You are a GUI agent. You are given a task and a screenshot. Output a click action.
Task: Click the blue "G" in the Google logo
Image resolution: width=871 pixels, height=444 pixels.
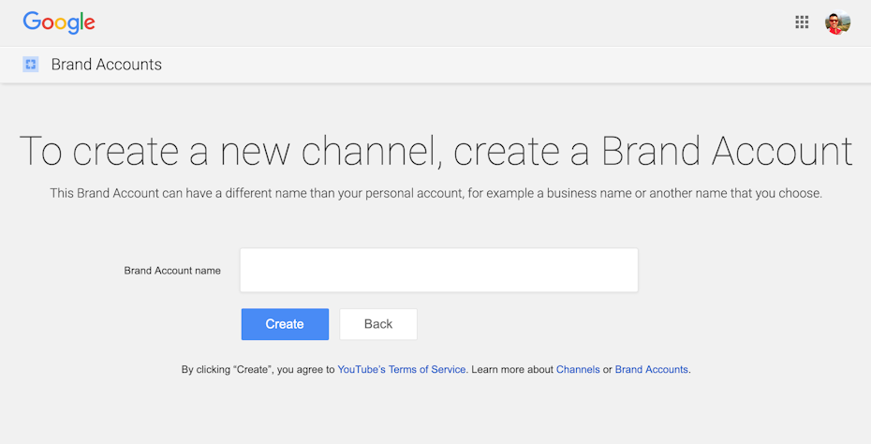click(x=32, y=22)
